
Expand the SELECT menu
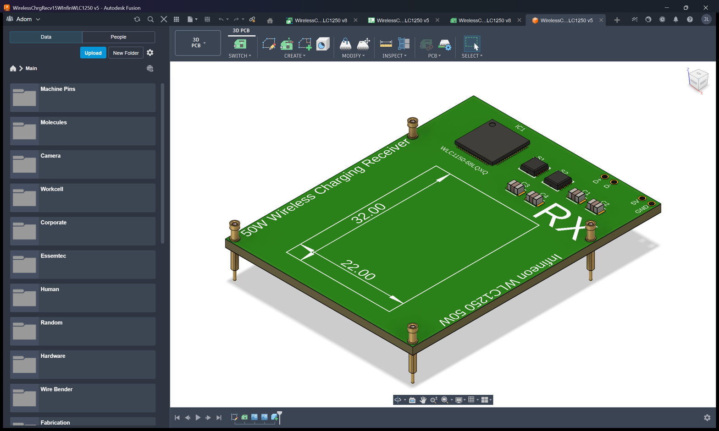click(x=472, y=56)
